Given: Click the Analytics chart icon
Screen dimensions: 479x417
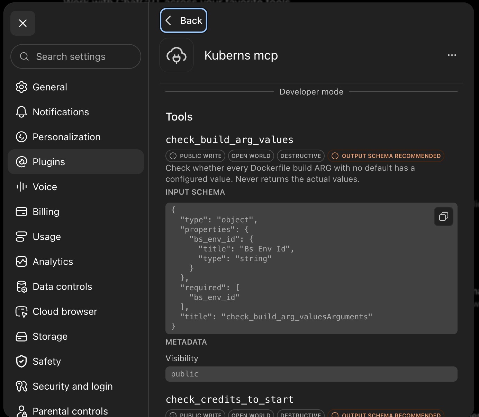Looking at the screenshot, I should (x=21, y=261).
